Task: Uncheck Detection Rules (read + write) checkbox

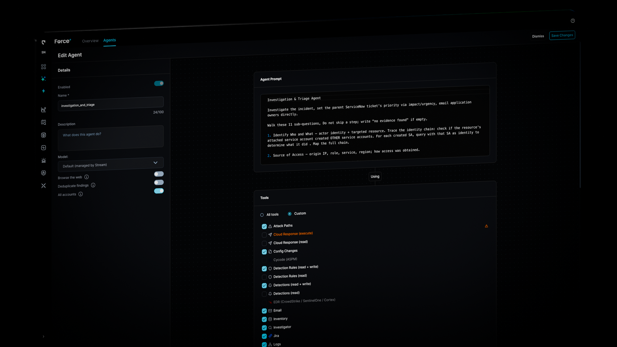Action: [x=264, y=269]
